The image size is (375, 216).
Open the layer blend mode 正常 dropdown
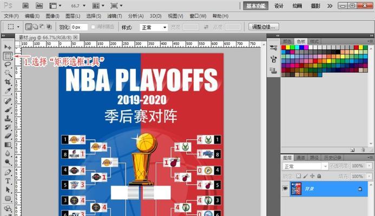305,166
